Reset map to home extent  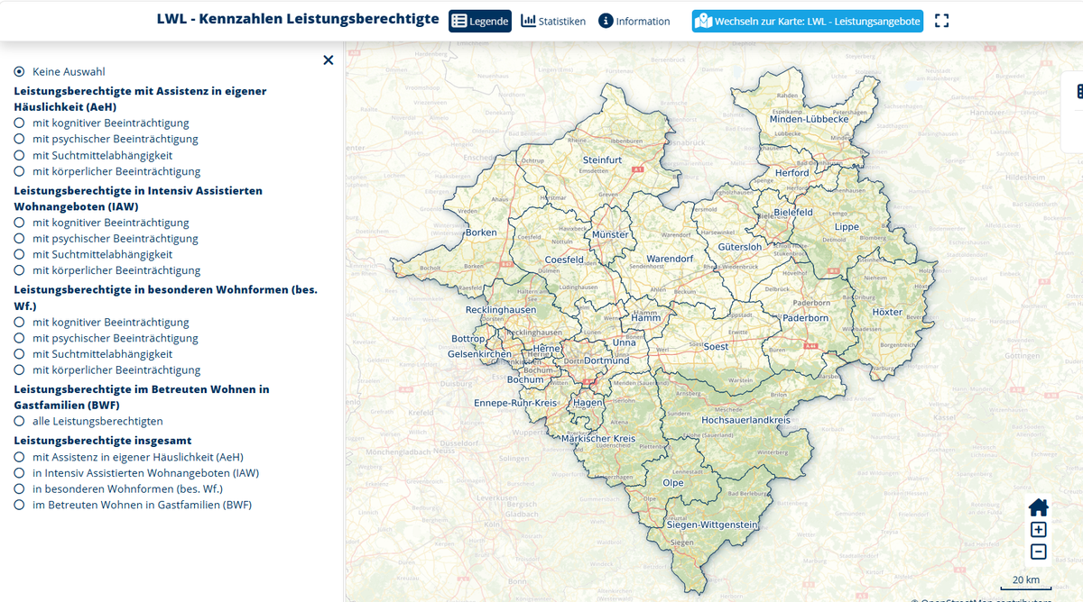click(1039, 507)
